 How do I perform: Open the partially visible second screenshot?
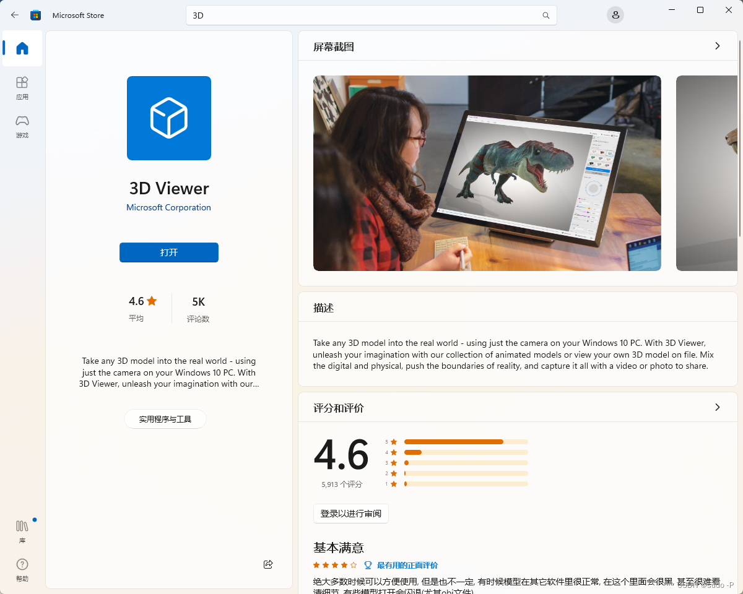(706, 173)
